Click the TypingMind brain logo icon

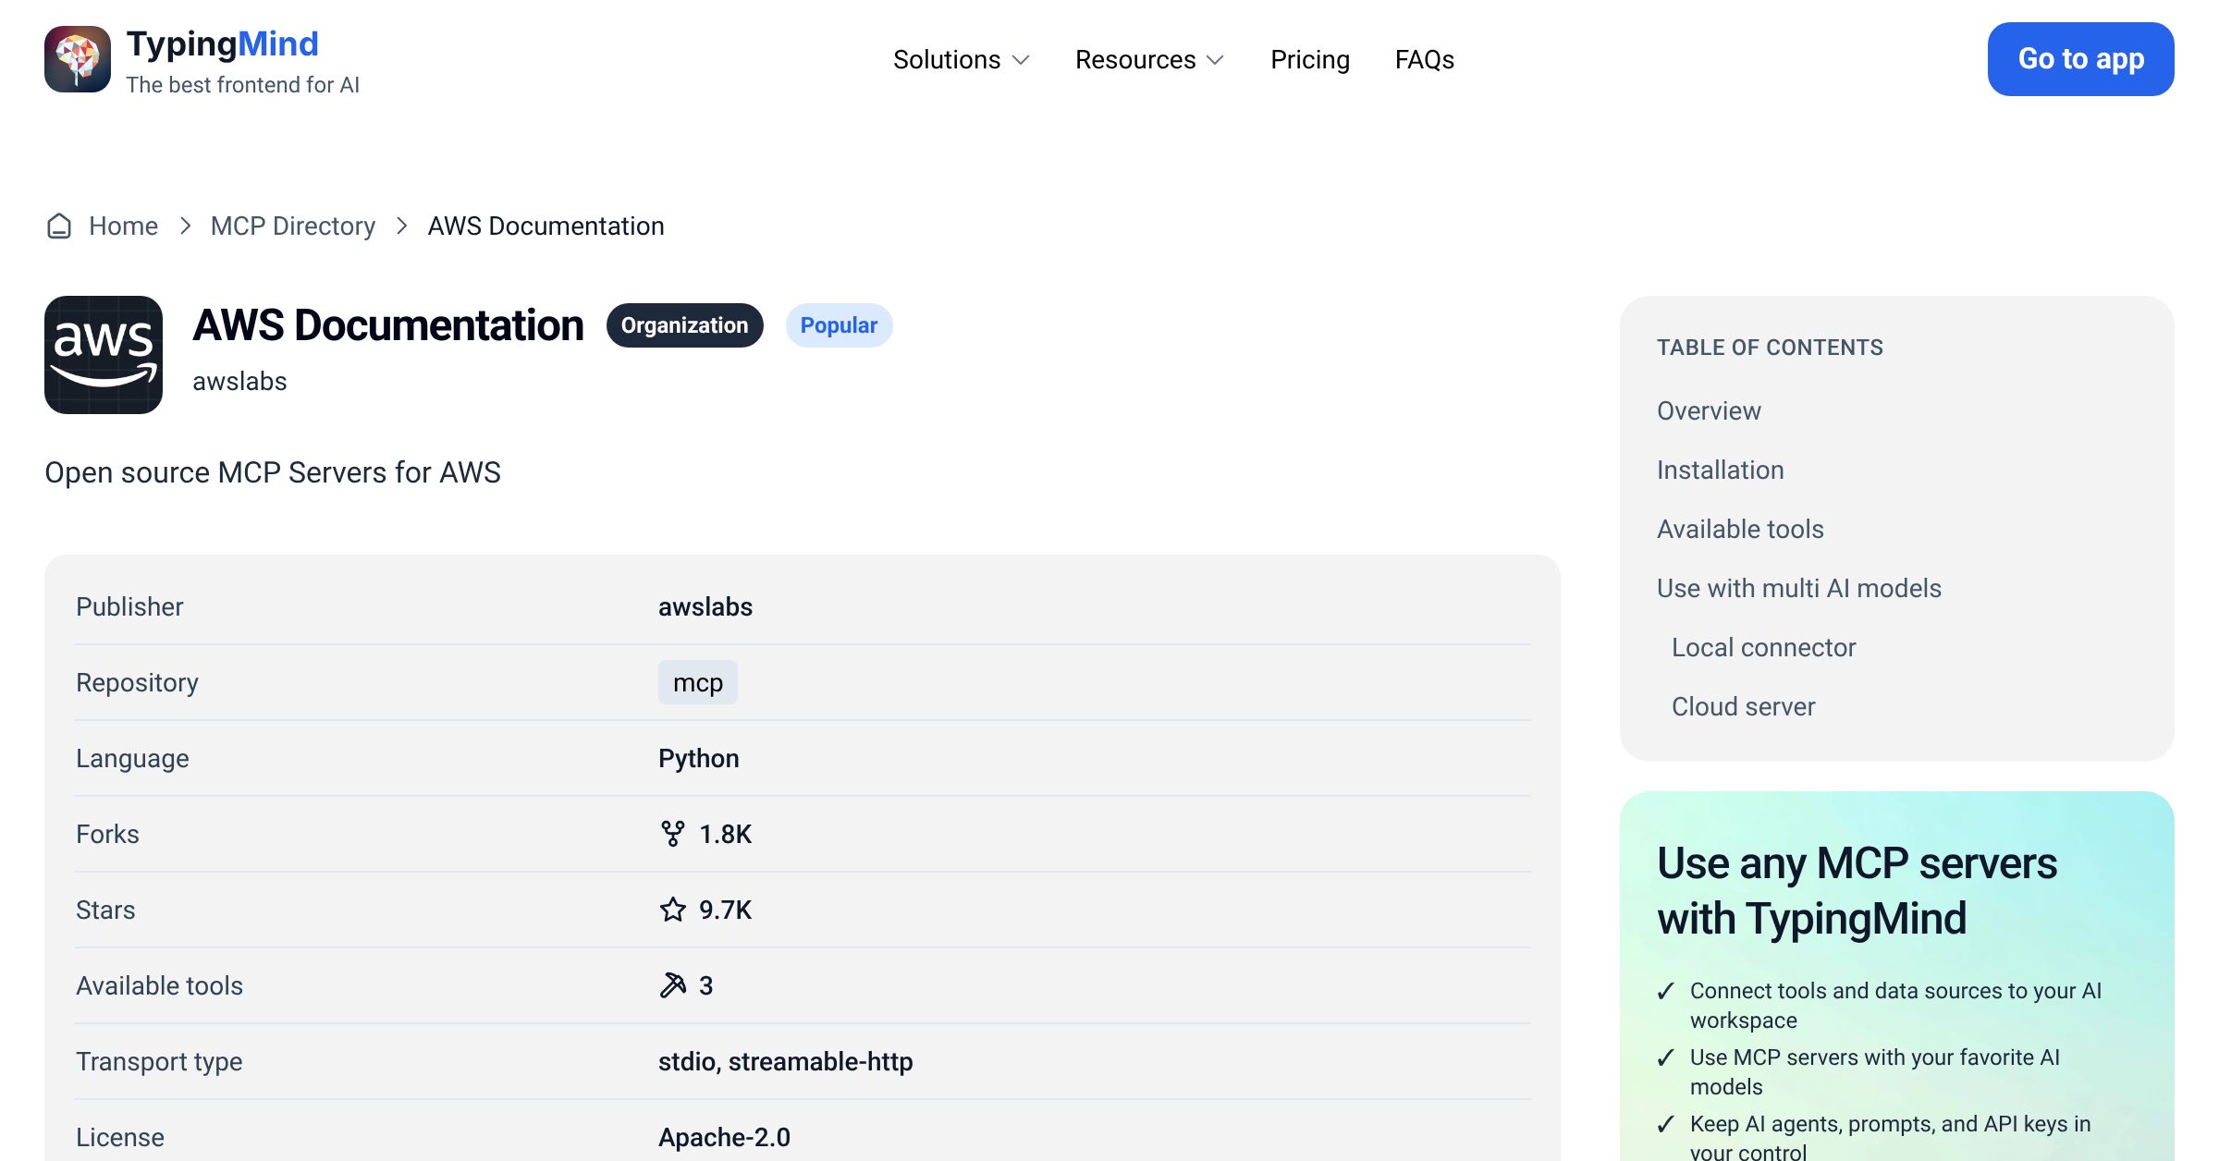coord(78,59)
